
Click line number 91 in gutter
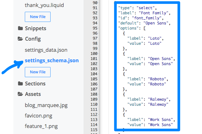click(95, 8)
